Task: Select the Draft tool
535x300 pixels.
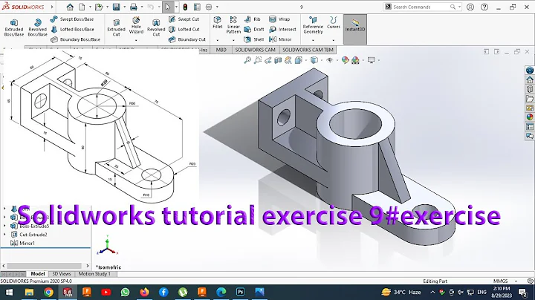Action: [x=254, y=29]
